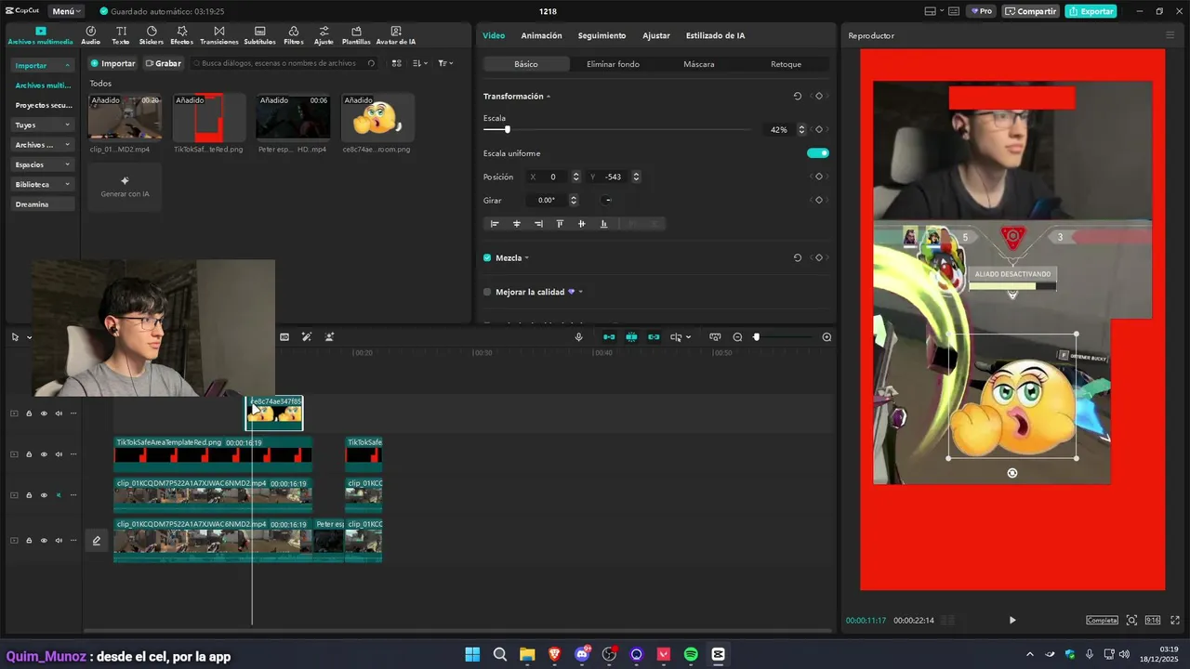The image size is (1190, 669).
Task: Reset the Mezcla settings
Action: coord(797,258)
